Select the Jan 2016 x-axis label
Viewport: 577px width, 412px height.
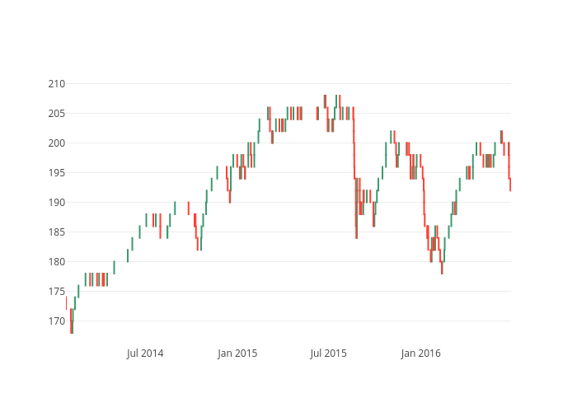pyautogui.click(x=420, y=353)
